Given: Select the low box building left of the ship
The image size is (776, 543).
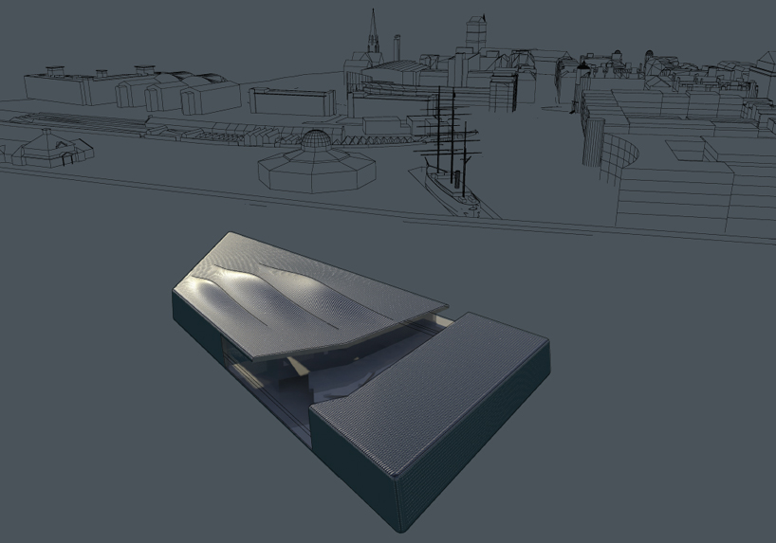Looking at the screenshot, I should [292, 100].
